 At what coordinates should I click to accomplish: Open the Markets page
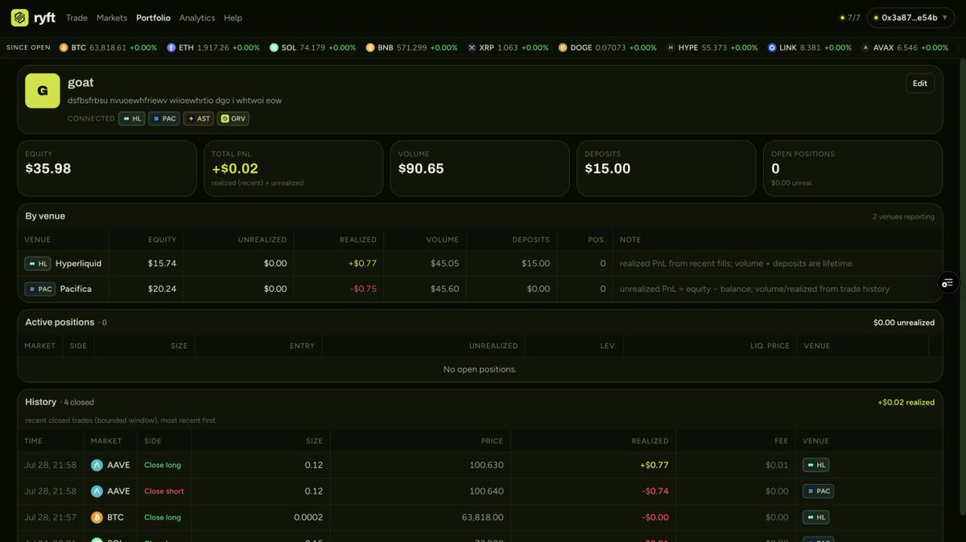coord(112,18)
